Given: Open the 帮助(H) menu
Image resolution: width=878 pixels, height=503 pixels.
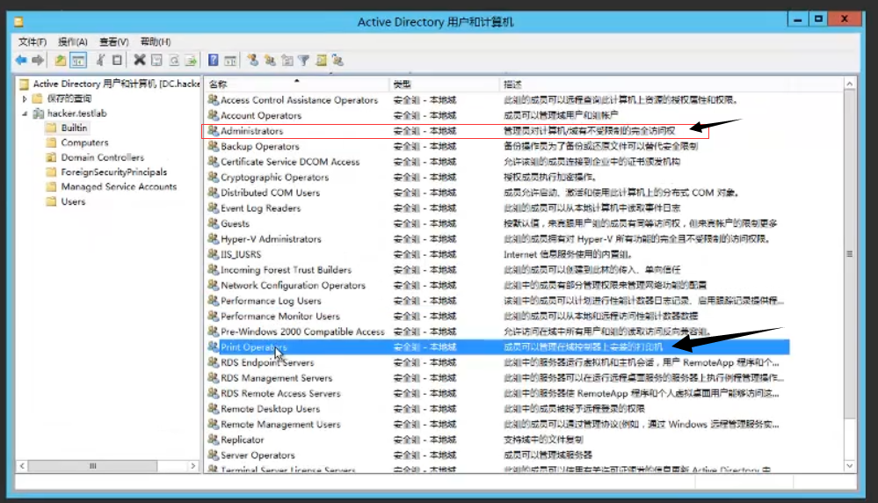Looking at the screenshot, I should point(155,41).
